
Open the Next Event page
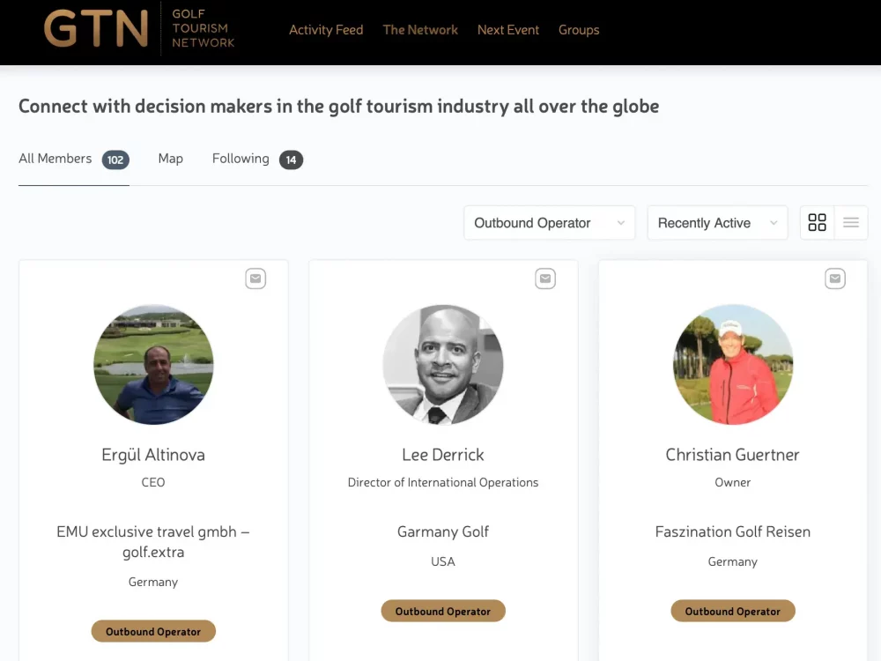coord(508,30)
